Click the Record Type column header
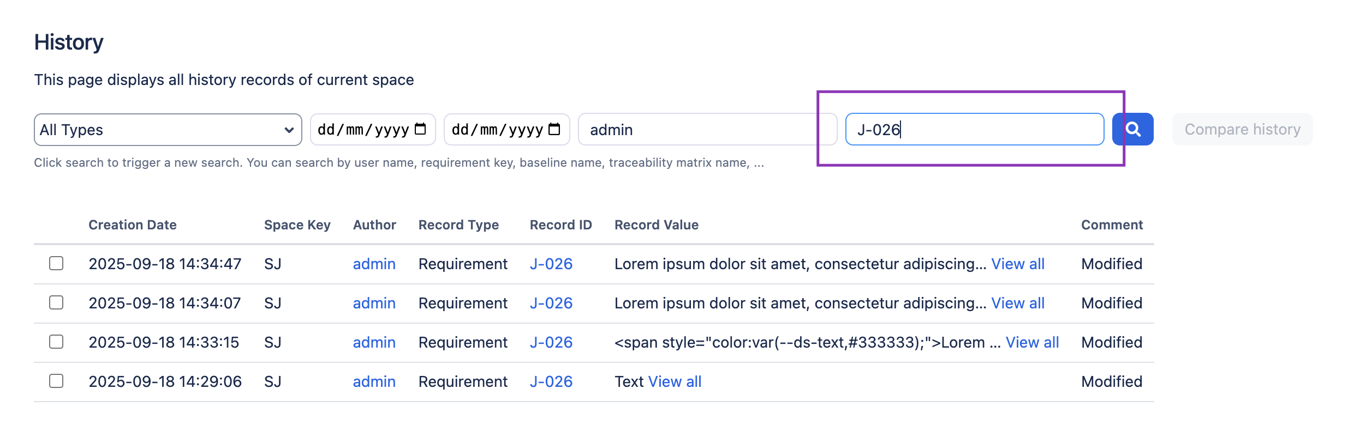Viewport: 1348px width, 437px height. click(458, 225)
